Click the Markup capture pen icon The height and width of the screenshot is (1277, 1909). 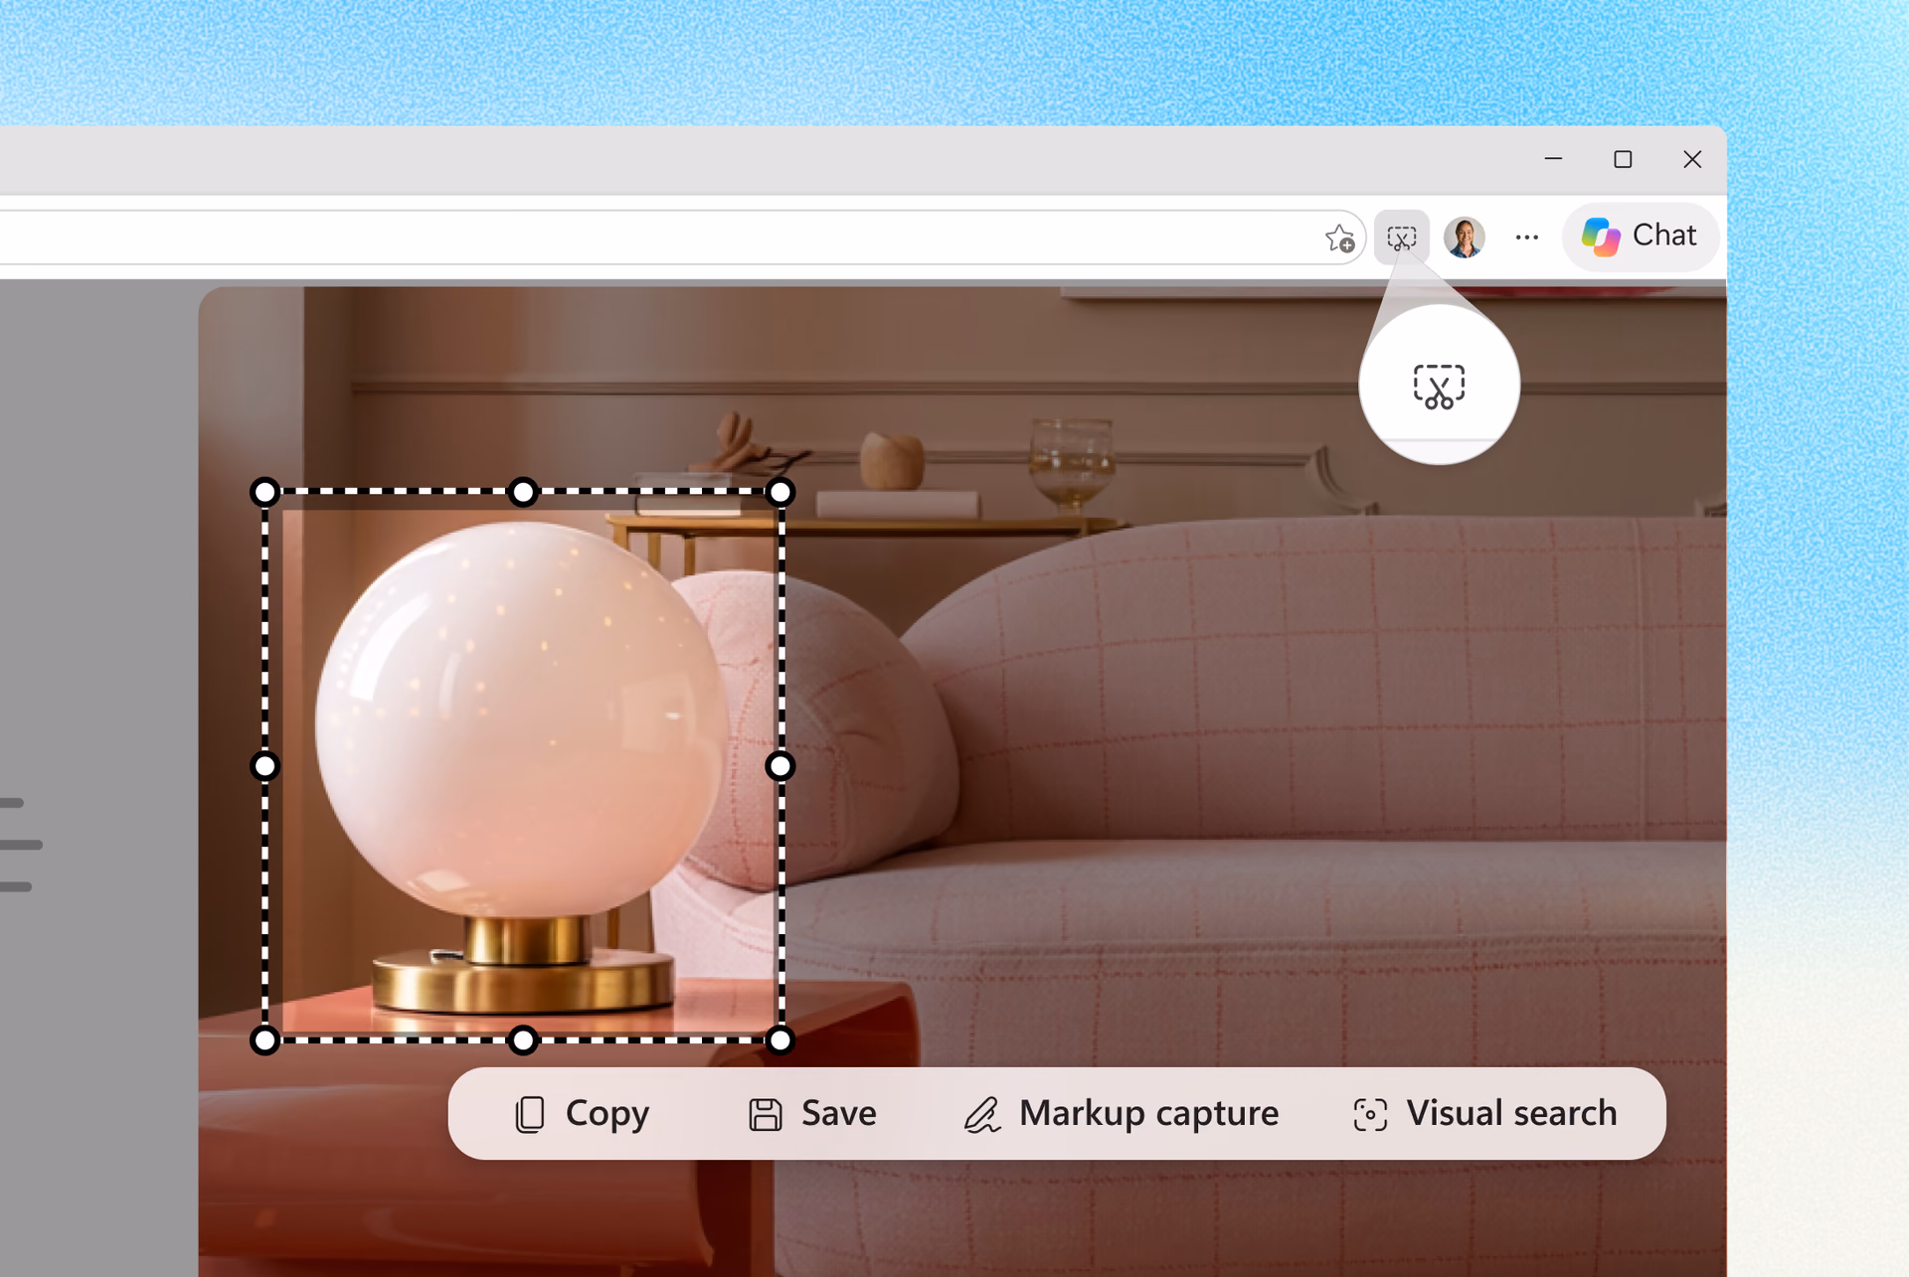pos(981,1115)
